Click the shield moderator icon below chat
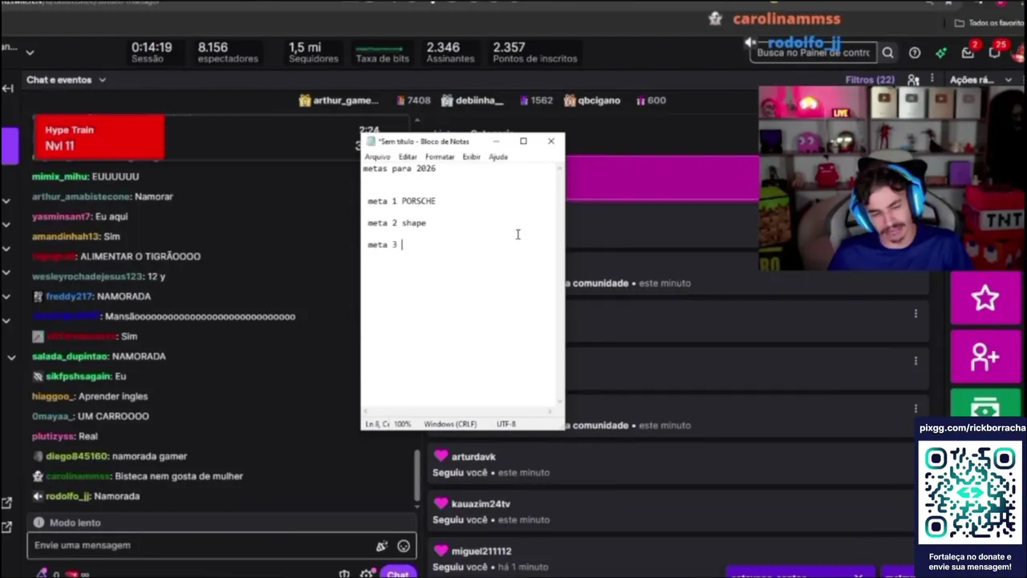This screenshot has height=578, width=1027. point(344,573)
